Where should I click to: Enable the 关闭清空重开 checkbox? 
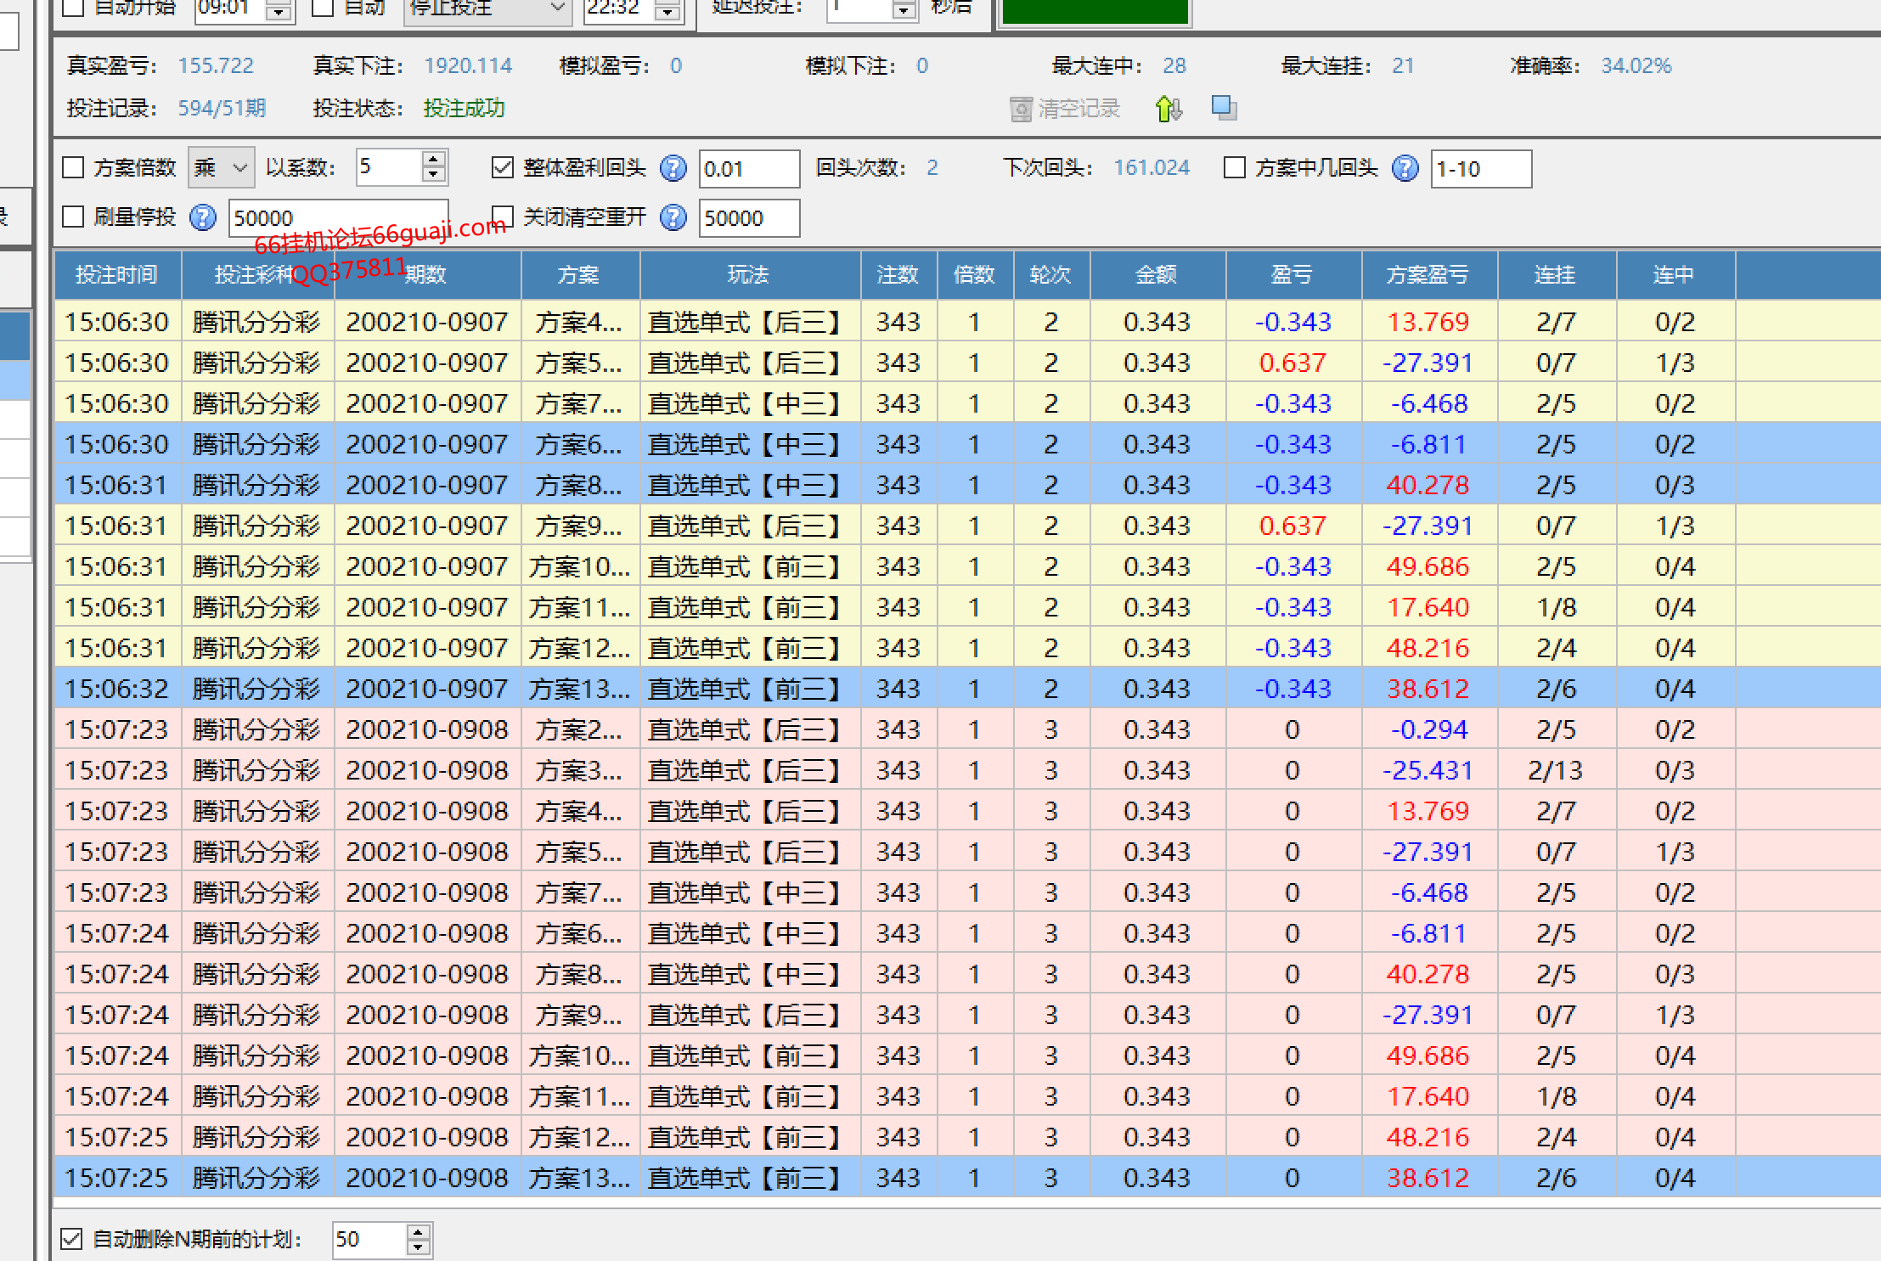(503, 217)
